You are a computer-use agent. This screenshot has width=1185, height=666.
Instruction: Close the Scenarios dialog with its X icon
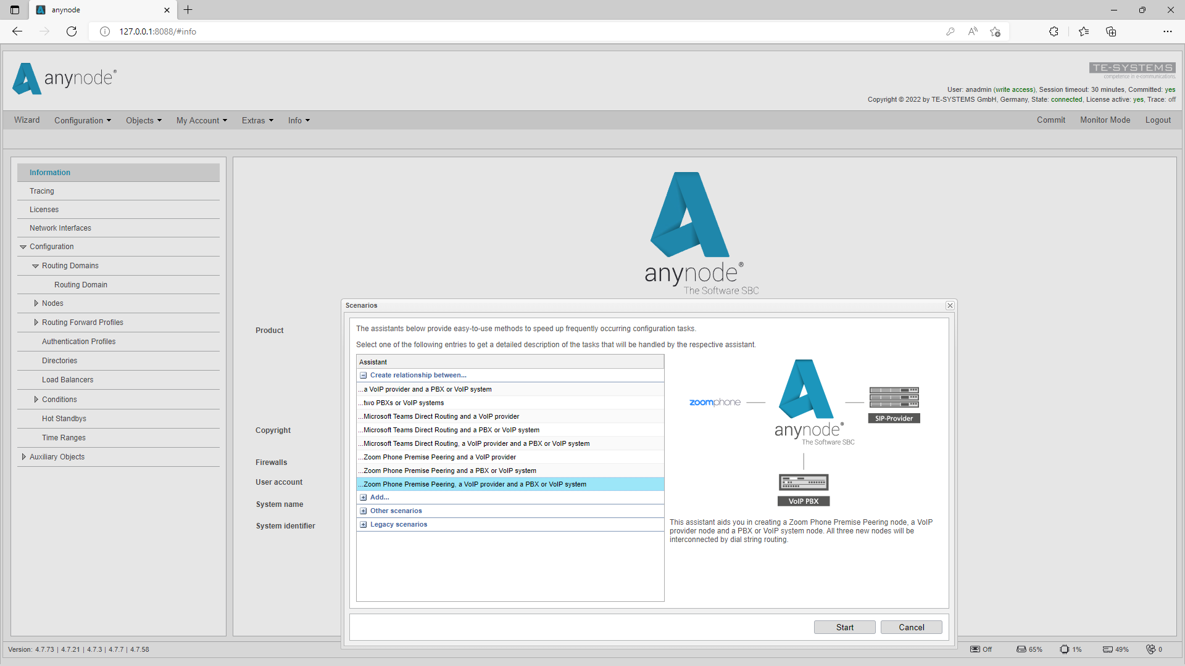point(950,306)
